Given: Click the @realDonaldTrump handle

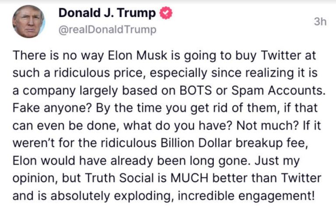Looking at the screenshot, I should [x=107, y=30].
